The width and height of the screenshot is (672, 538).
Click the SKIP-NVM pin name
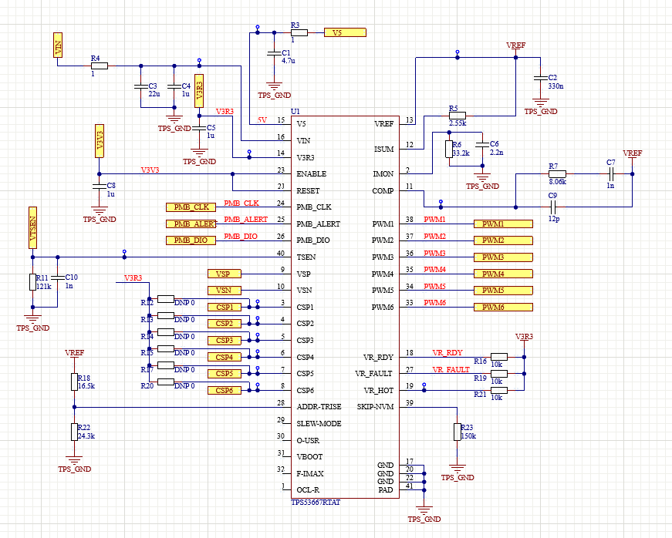click(x=375, y=407)
